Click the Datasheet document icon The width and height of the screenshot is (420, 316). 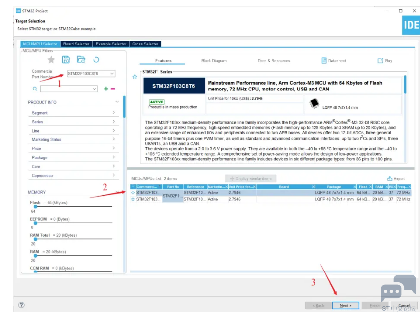pos(324,61)
